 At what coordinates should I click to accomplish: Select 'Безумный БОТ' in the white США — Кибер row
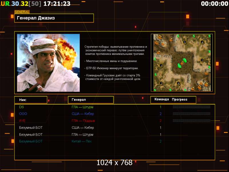pos(31,128)
